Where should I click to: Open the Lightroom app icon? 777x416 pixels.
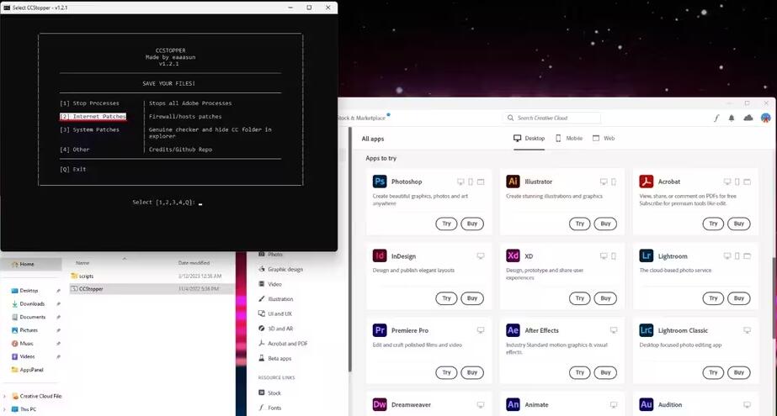(647, 255)
